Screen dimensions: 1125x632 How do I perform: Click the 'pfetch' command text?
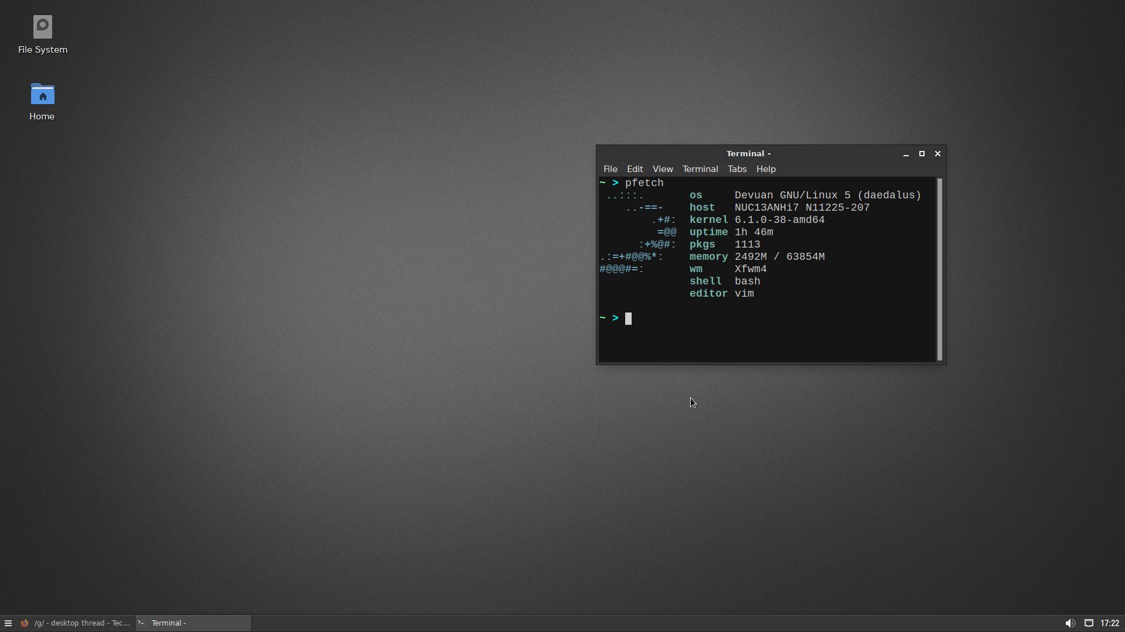[644, 183]
